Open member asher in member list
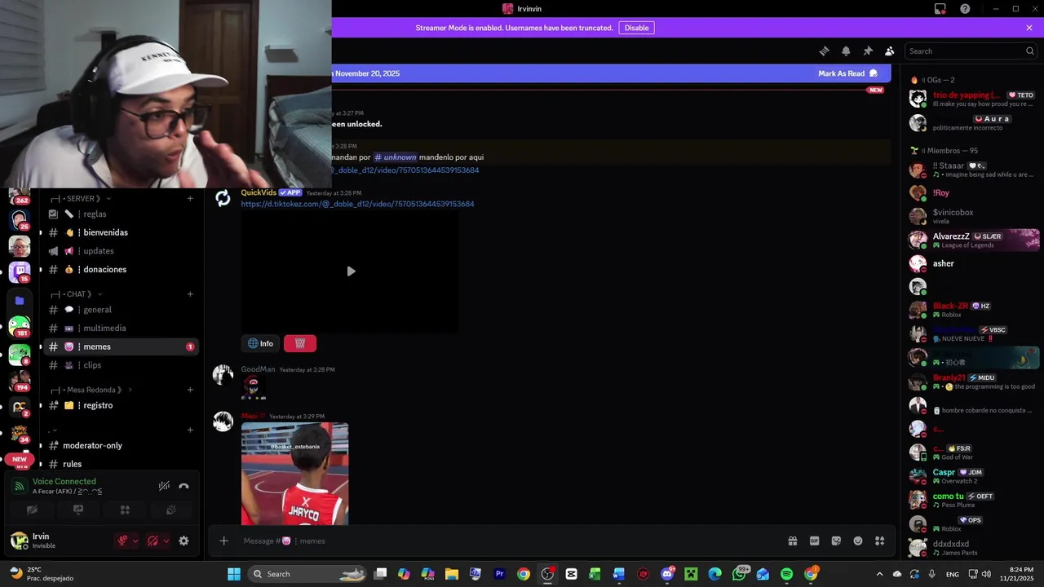Viewport: 1044px width, 587px height. [x=973, y=263]
